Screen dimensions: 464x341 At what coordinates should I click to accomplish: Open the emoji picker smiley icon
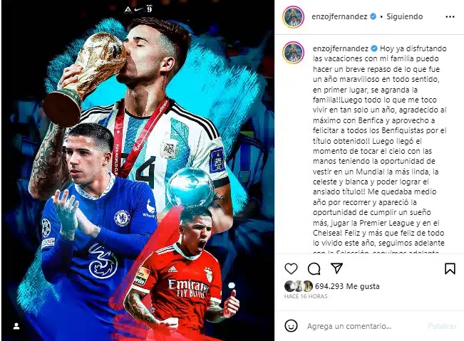click(291, 325)
